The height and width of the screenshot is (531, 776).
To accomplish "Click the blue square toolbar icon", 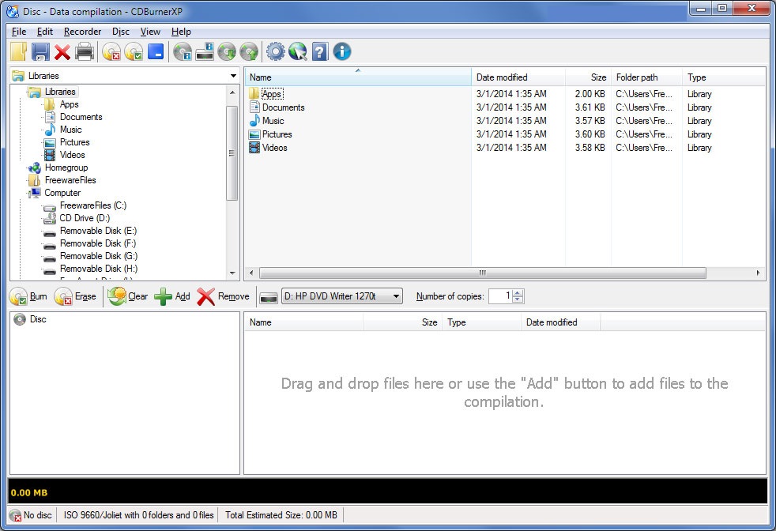I will tap(156, 51).
